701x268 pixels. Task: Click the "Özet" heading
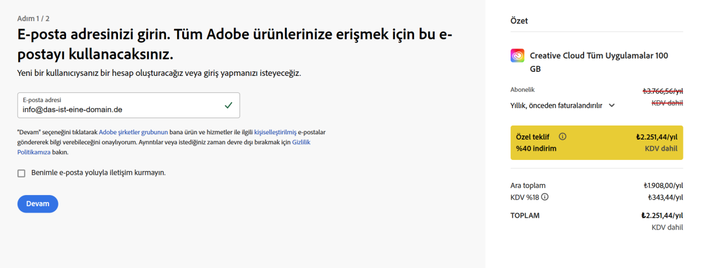coord(519,21)
